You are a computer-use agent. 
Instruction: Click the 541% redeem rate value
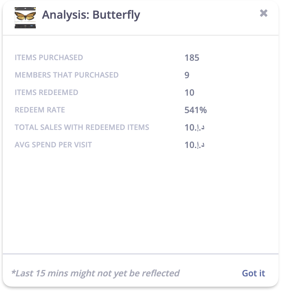pos(195,110)
